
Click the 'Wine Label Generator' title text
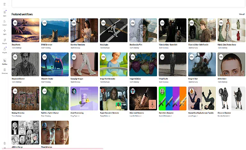(x=137, y=113)
